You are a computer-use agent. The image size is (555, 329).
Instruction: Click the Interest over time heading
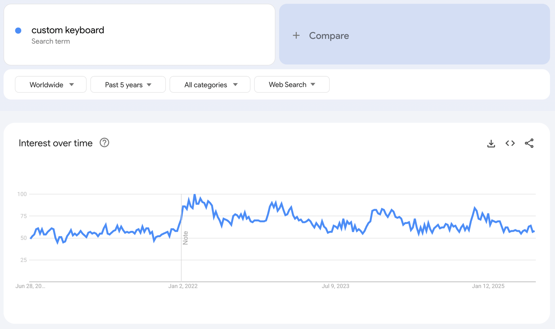(x=55, y=143)
